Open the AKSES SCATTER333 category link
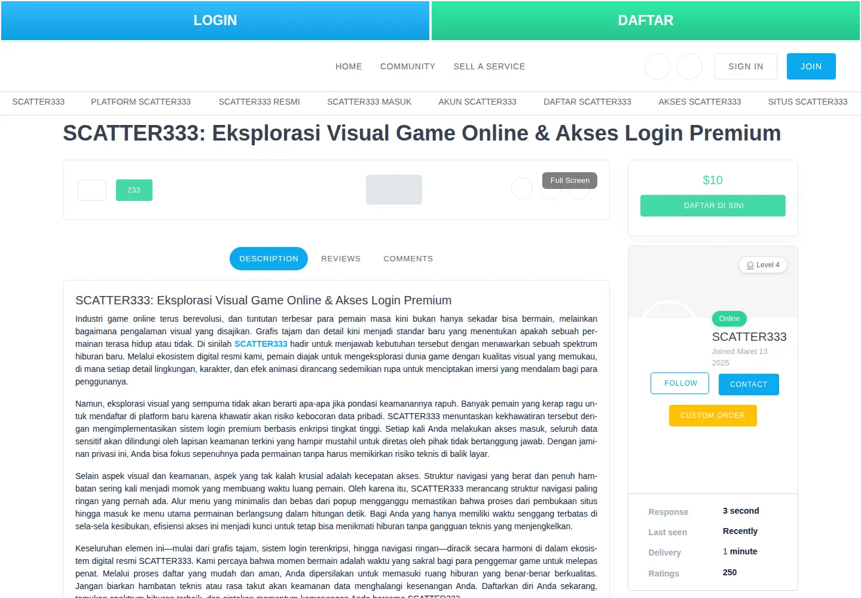861x598 pixels. [x=700, y=102]
